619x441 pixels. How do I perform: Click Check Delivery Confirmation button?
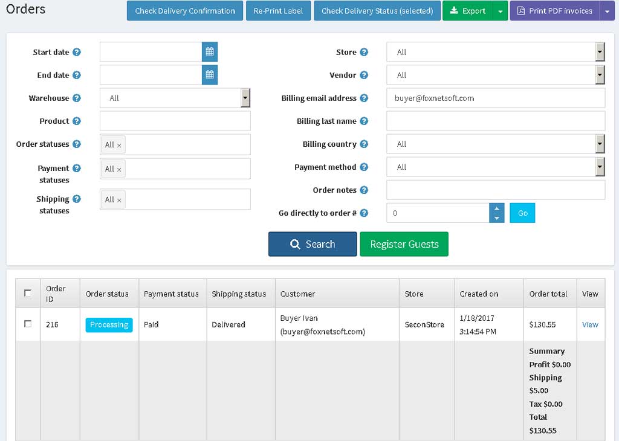point(185,11)
